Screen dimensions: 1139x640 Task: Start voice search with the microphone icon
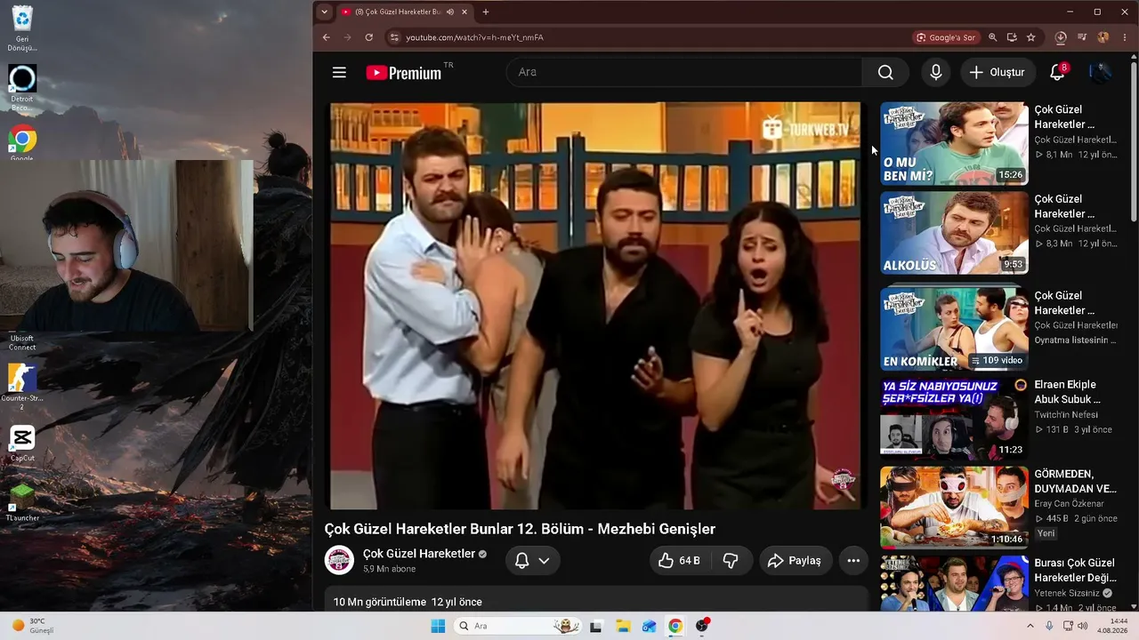point(935,72)
